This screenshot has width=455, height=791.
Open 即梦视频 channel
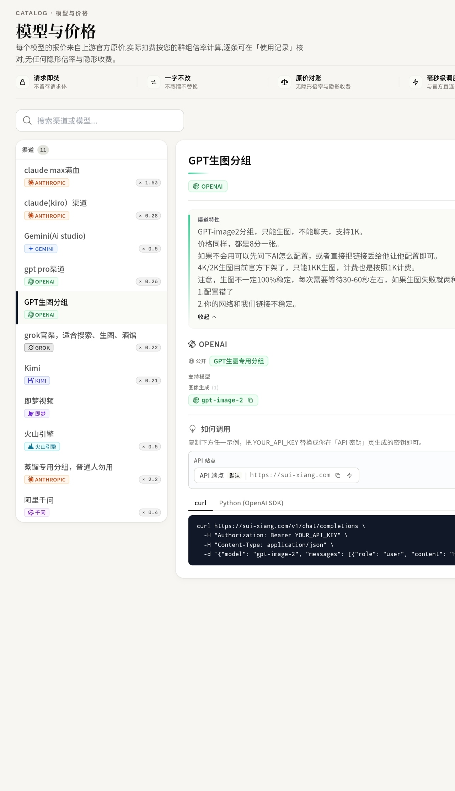coord(92,407)
